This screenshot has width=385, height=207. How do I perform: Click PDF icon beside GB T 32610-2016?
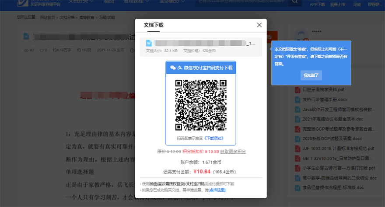pos(297,158)
